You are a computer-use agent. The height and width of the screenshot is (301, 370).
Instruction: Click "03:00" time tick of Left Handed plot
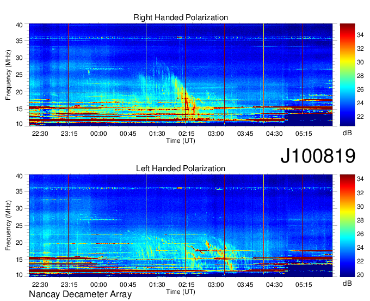(x=215, y=285)
